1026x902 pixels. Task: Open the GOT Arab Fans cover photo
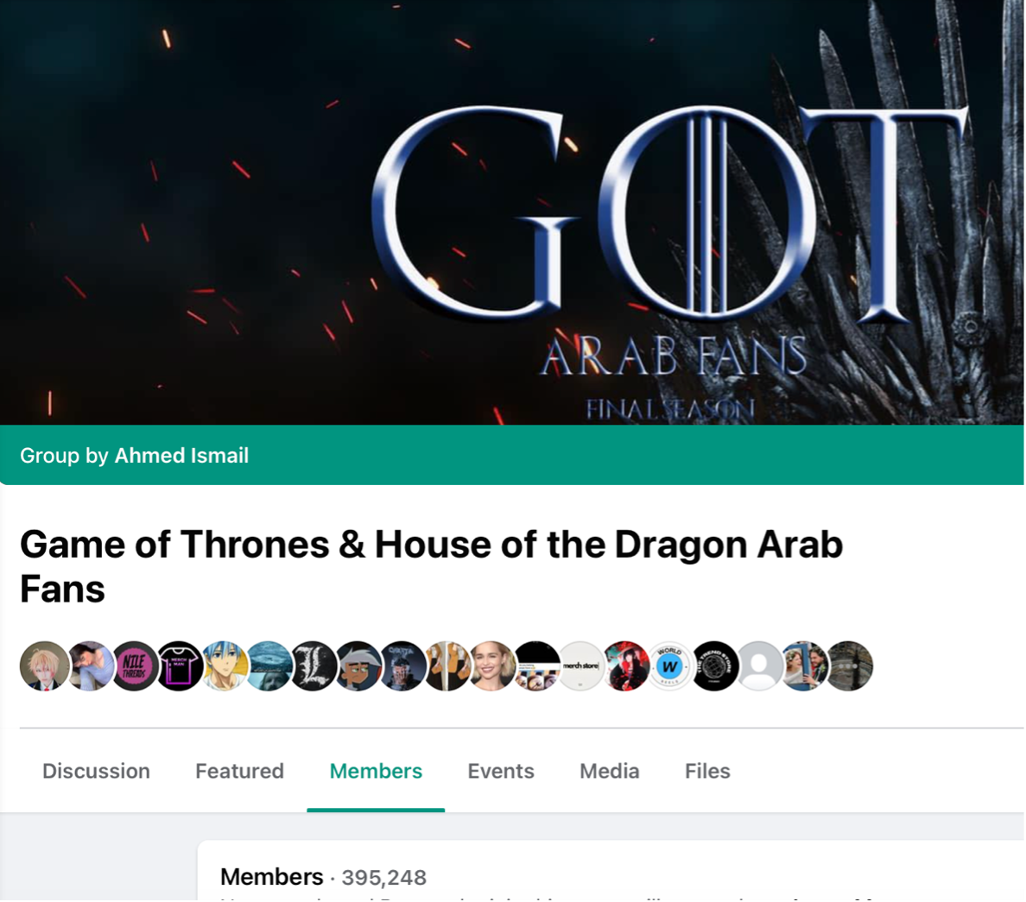coord(511,212)
